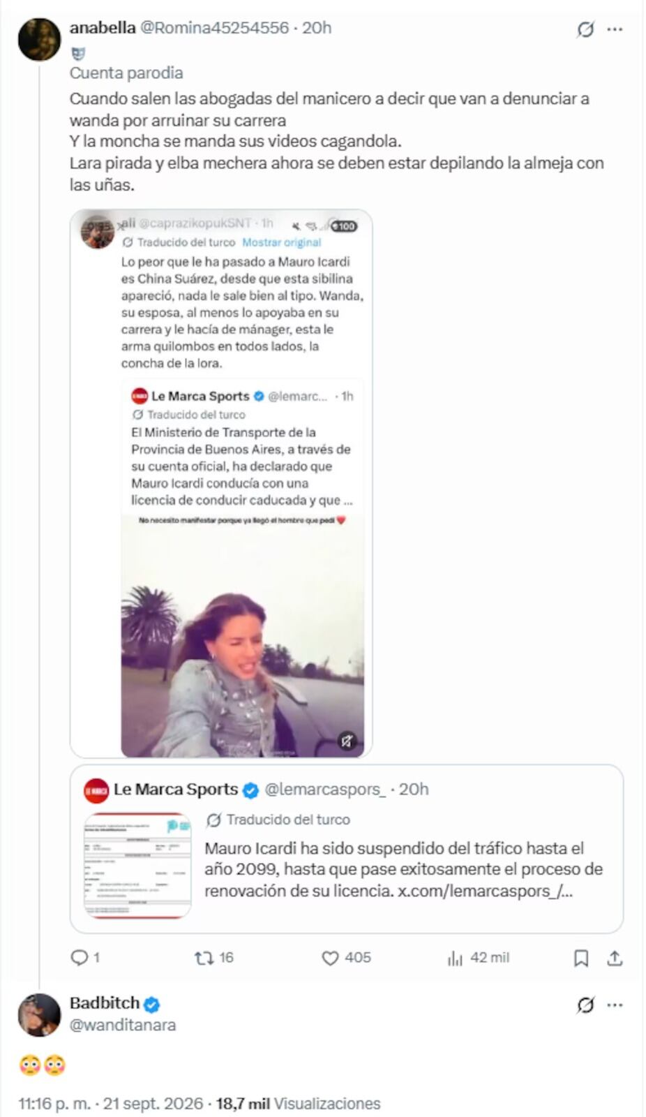
Task: Click the Grok icon on Badbitch's tweet
Action: (x=585, y=1005)
